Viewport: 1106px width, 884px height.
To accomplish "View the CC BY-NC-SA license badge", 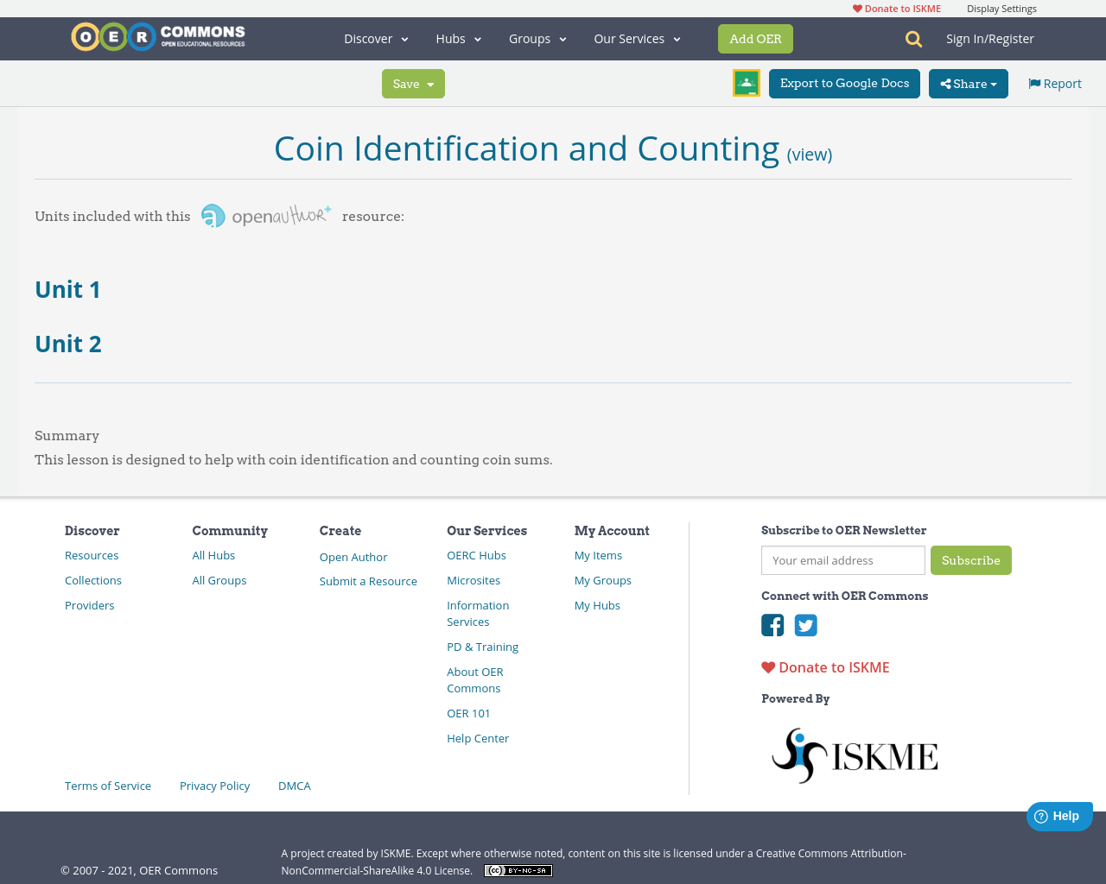I will (518, 870).
